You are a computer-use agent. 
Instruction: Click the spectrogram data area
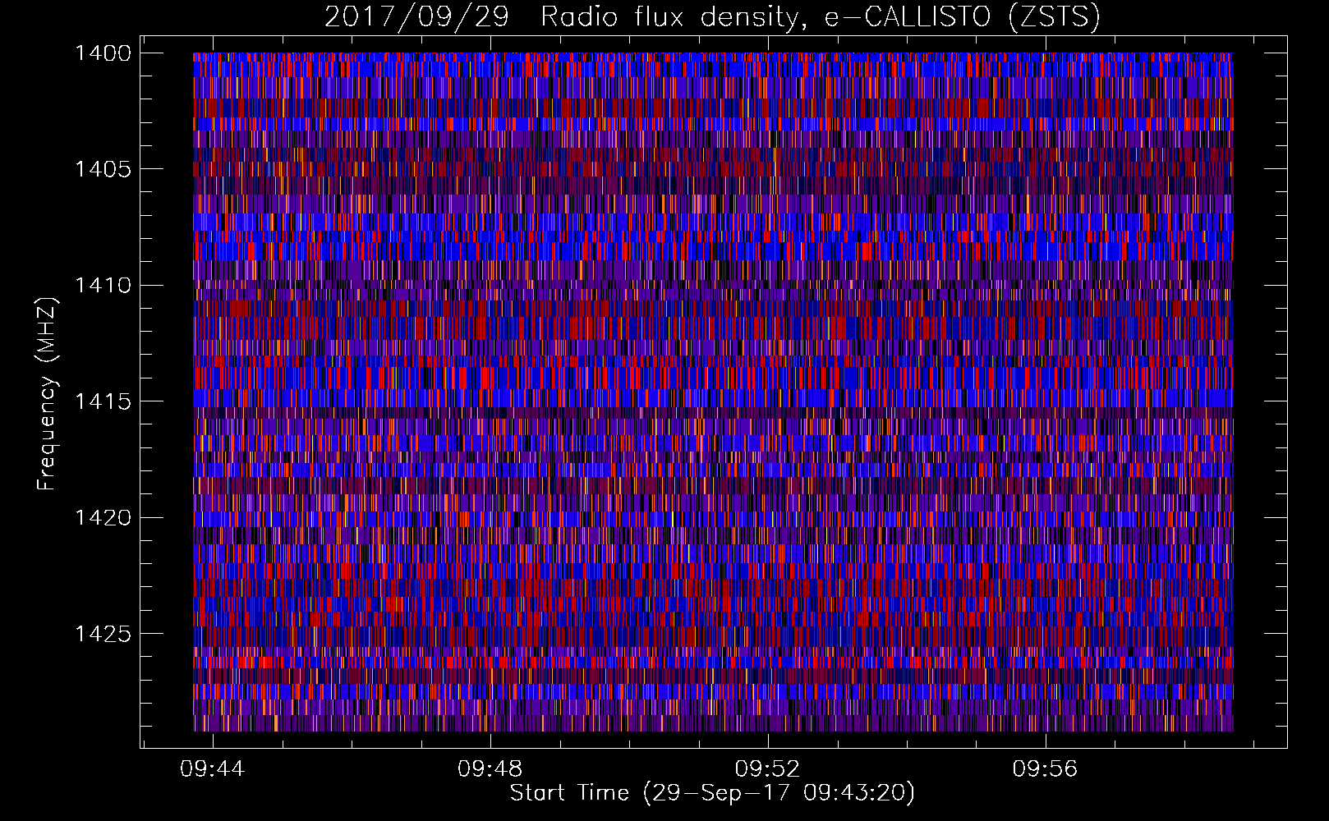point(713,392)
